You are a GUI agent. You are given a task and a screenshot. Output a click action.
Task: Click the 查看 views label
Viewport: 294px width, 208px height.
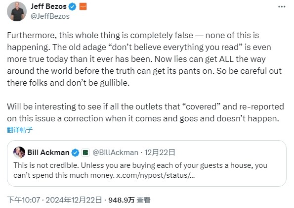tap(143, 200)
